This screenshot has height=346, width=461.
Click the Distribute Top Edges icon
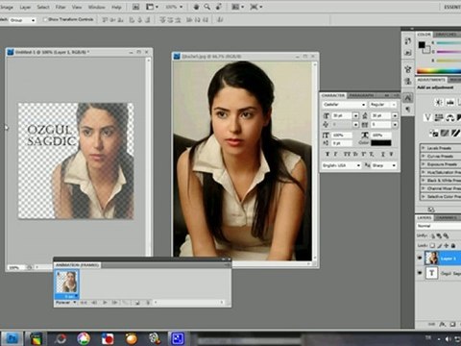point(162,20)
